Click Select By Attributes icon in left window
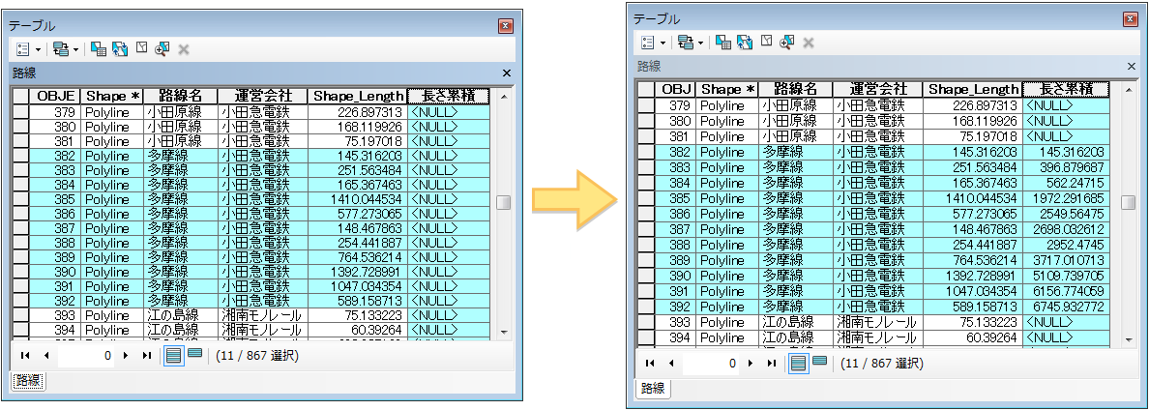1149x410 pixels. [x=98, y=47]
